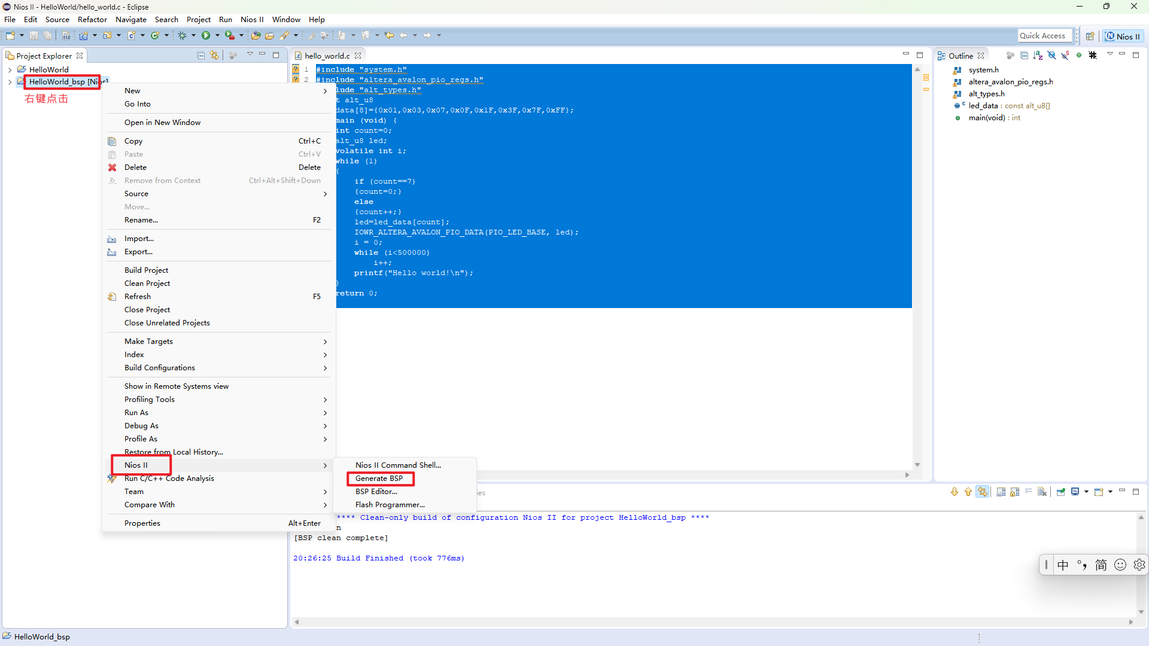Click the New toolbar icon
1149x646 pixels.
tap(10, 36)
